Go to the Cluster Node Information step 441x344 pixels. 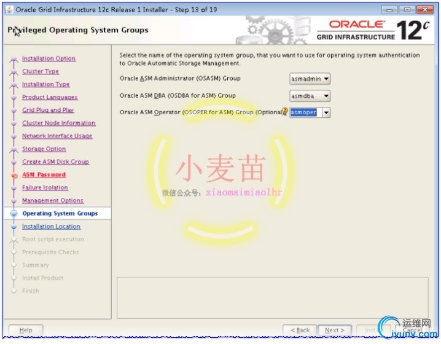[x=59, y=123]
